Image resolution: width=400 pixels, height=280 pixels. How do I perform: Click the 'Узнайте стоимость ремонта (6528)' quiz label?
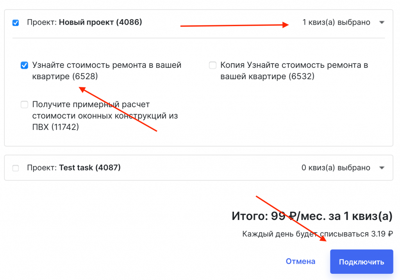[107, 71]
